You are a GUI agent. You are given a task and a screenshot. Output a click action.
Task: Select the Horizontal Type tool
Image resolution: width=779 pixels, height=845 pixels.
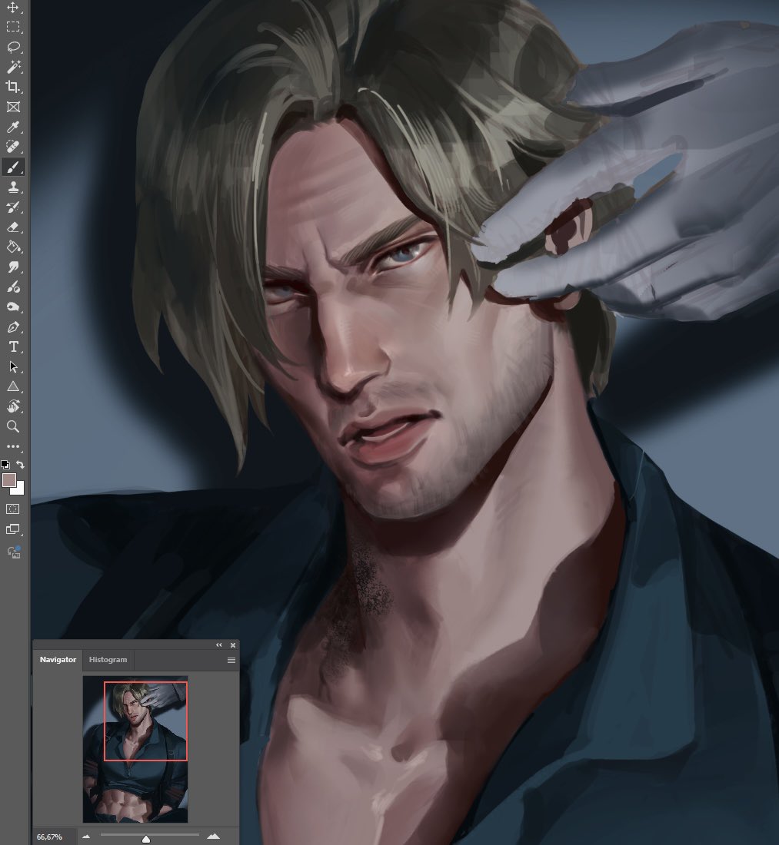[13, 347]
